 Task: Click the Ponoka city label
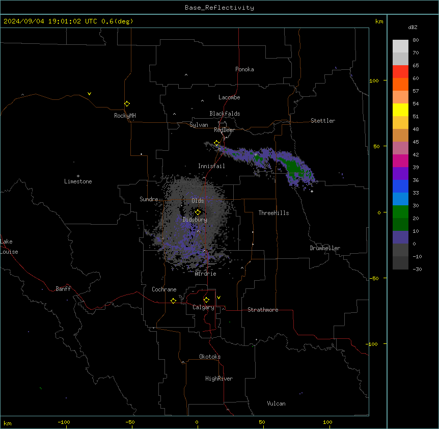[x=244, y=69]
